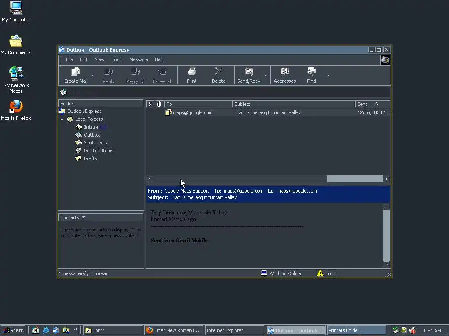
Task: Open the Message menu
Action: pos(139,59)
